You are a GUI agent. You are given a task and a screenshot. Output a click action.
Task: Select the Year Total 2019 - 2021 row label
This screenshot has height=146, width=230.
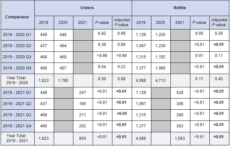pyautogui.click(x=17, y=138)
